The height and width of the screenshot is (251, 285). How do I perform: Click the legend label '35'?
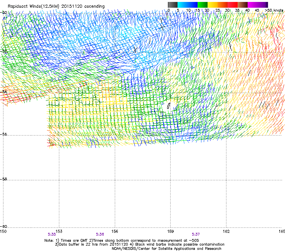coord(237,10)
